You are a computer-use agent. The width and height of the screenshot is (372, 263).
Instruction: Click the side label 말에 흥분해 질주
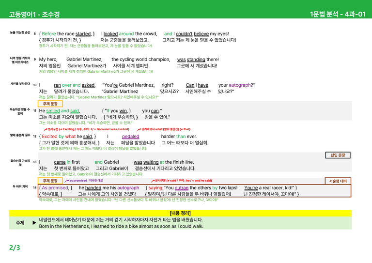20,135
